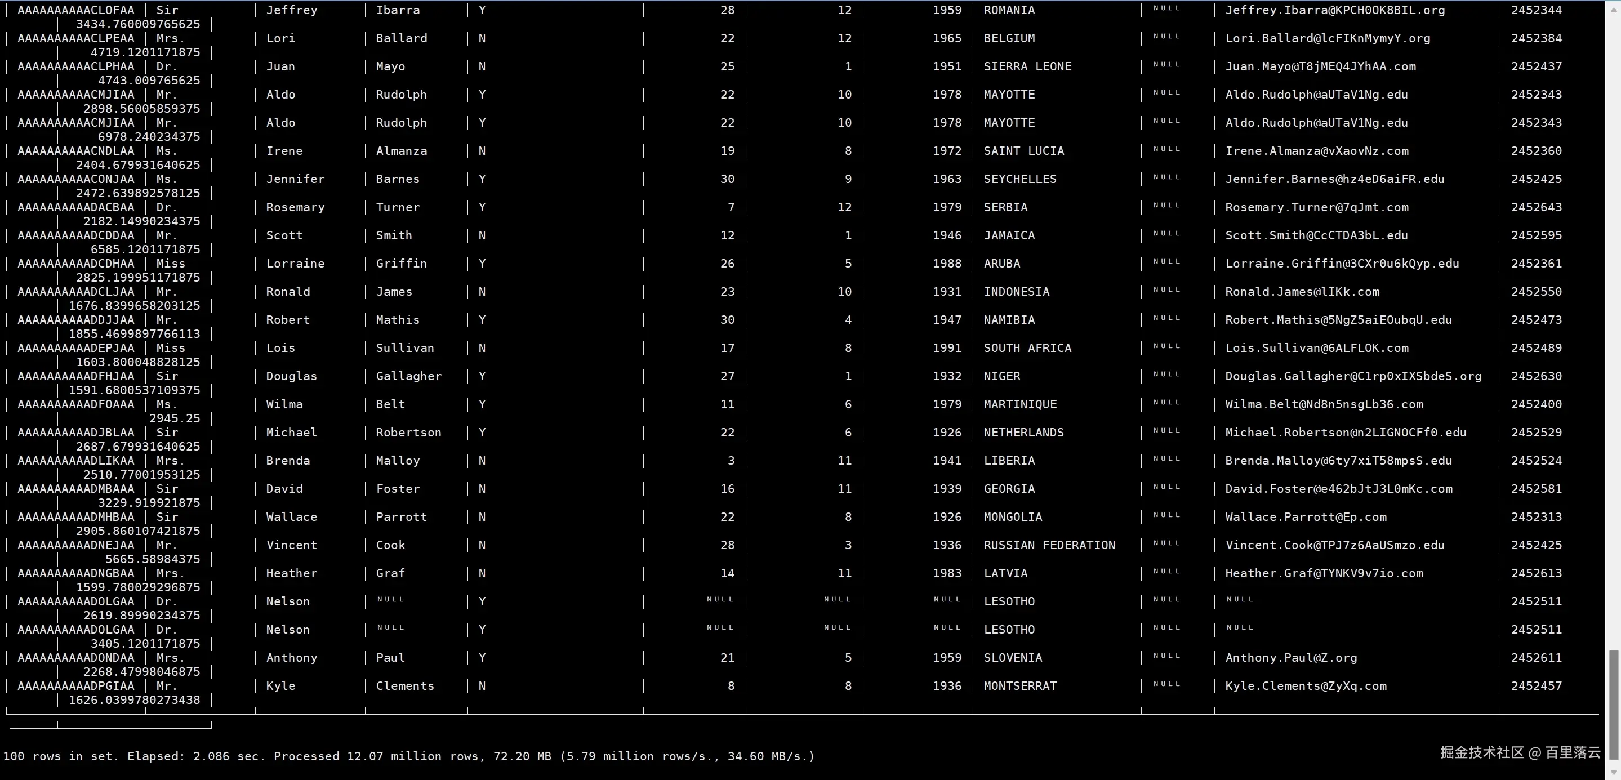The width and height of the screenshot is (1621, 780).
Task: Click the last name Gallagher
Action: 408,376
